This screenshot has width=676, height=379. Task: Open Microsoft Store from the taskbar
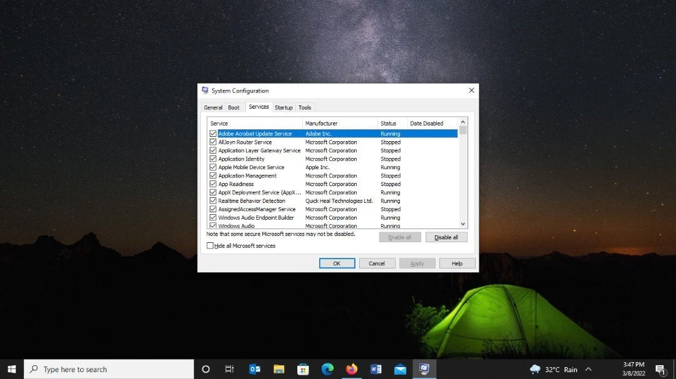pos(303,369)
